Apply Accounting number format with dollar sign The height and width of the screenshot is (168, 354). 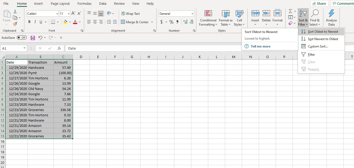click(162, 22)
